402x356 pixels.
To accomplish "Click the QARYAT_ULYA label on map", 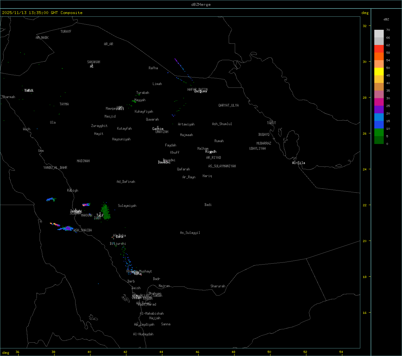I will point(228,105).
